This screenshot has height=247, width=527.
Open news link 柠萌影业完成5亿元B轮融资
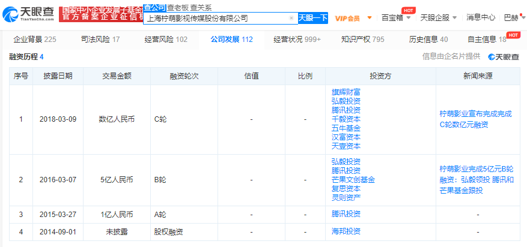tap(477, 180)
